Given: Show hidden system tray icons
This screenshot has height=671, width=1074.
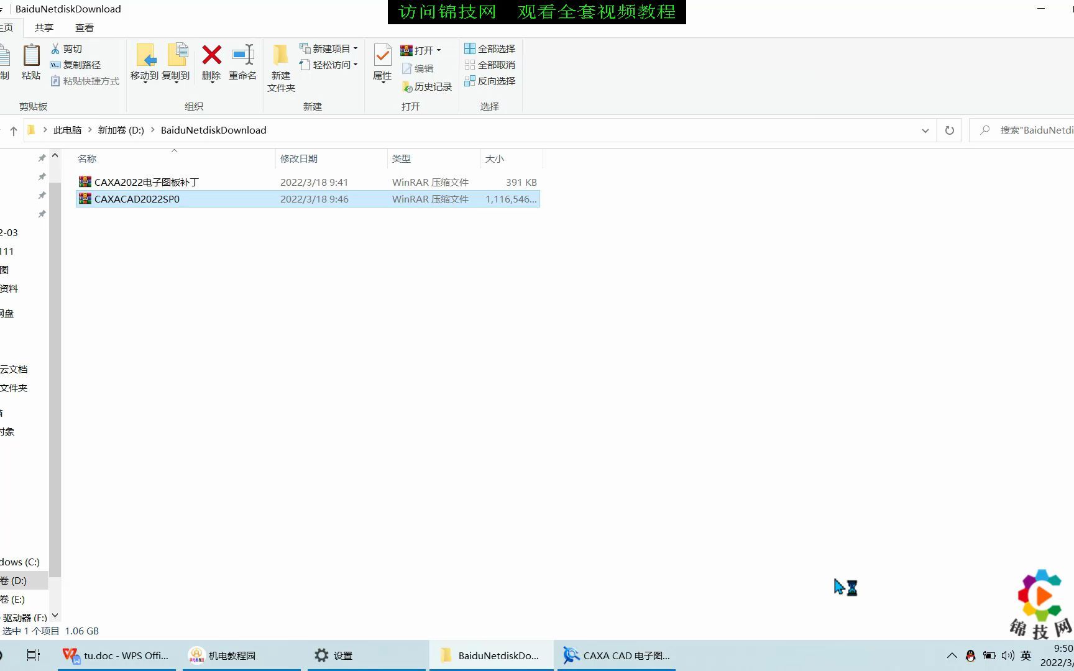Looking at the screenshot, I should tap(952, 655).
